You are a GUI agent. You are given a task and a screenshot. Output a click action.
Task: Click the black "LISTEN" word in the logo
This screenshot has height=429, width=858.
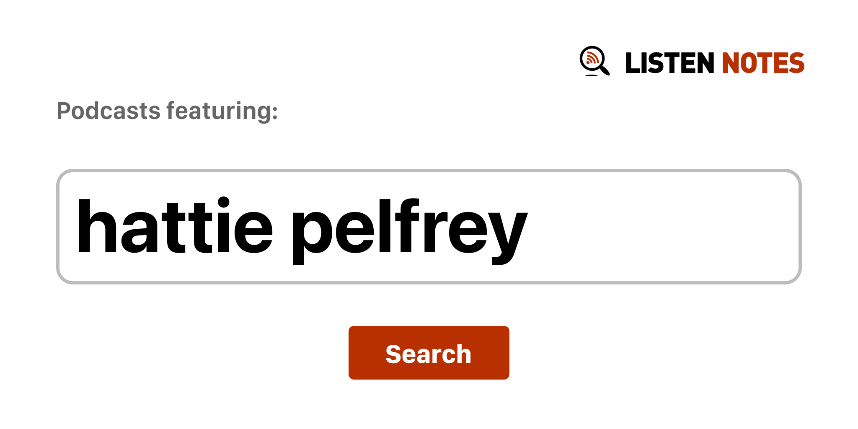pos(669,63)
